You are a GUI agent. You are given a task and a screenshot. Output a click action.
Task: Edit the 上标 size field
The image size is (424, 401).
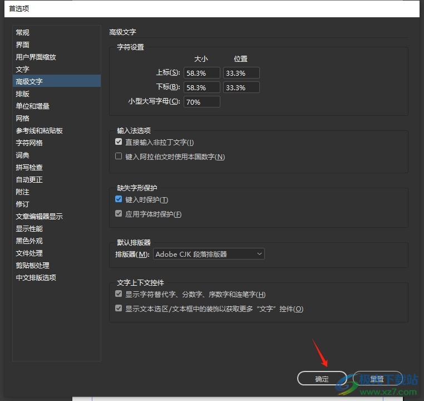pyautogui.click(x=202, y=73)
